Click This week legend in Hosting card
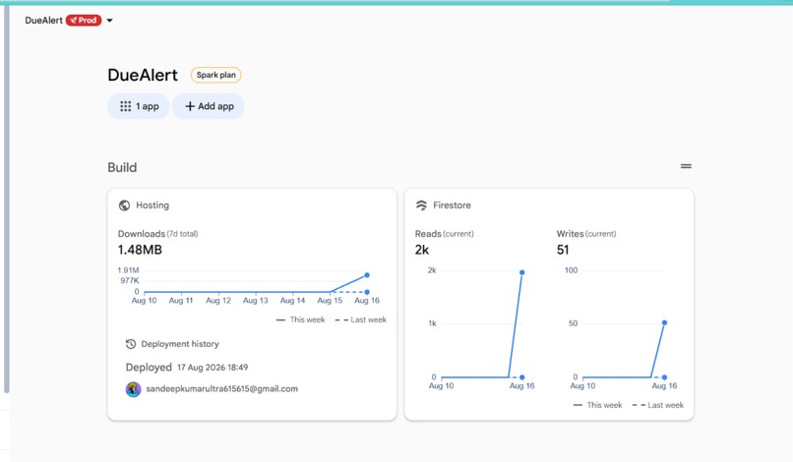793x462 pixels. pyautogui.click(x=300, y=319)
